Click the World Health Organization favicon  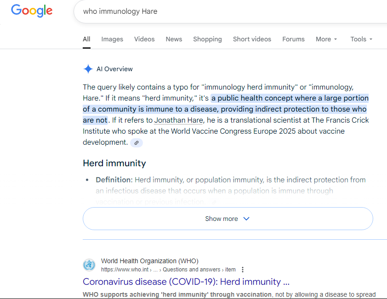coord(89,265)
